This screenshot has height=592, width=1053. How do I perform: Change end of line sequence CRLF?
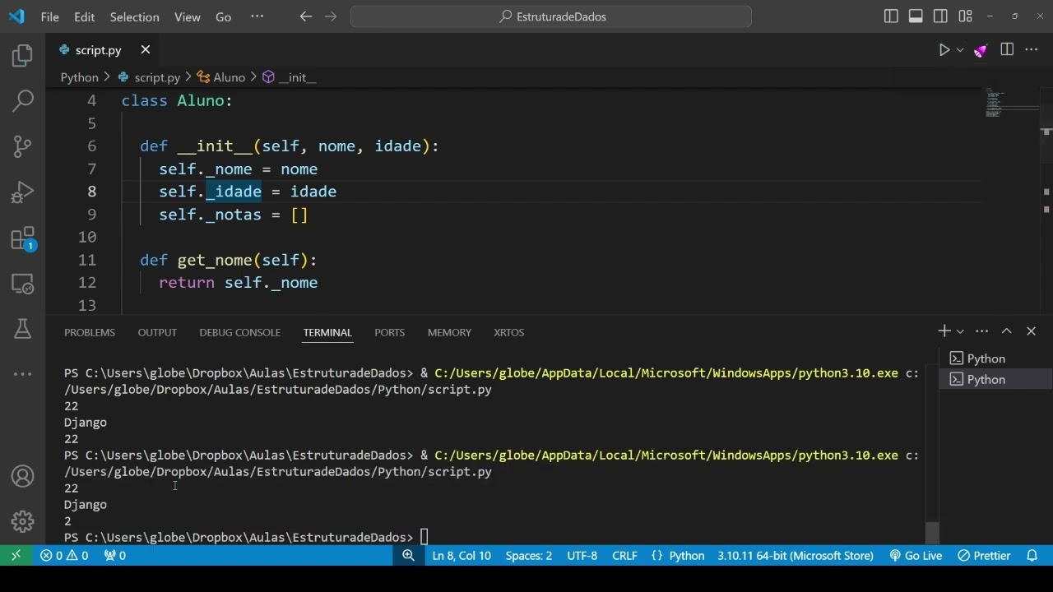point(624,556)
